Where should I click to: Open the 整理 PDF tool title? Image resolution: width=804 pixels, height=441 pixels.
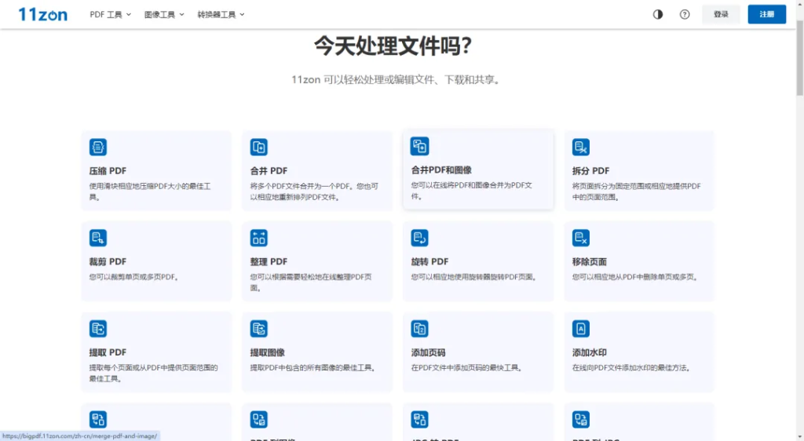click(x=269, y=261)
